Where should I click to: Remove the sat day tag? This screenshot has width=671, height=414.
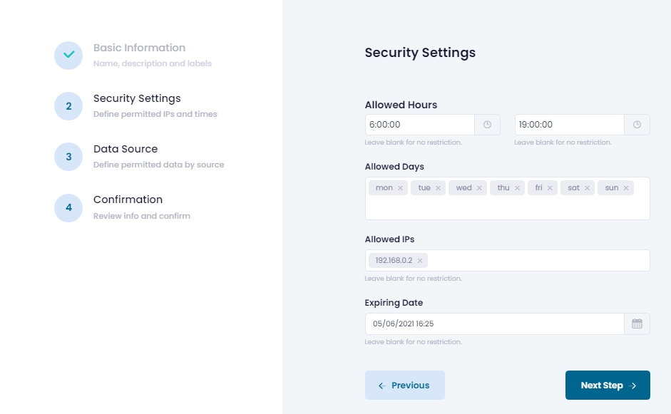click(x=587, y=188)
